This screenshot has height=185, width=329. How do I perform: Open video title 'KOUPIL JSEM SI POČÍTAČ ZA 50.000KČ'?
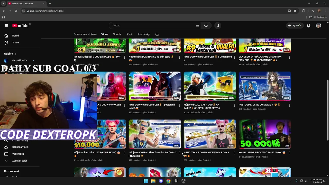coord(262,153)
